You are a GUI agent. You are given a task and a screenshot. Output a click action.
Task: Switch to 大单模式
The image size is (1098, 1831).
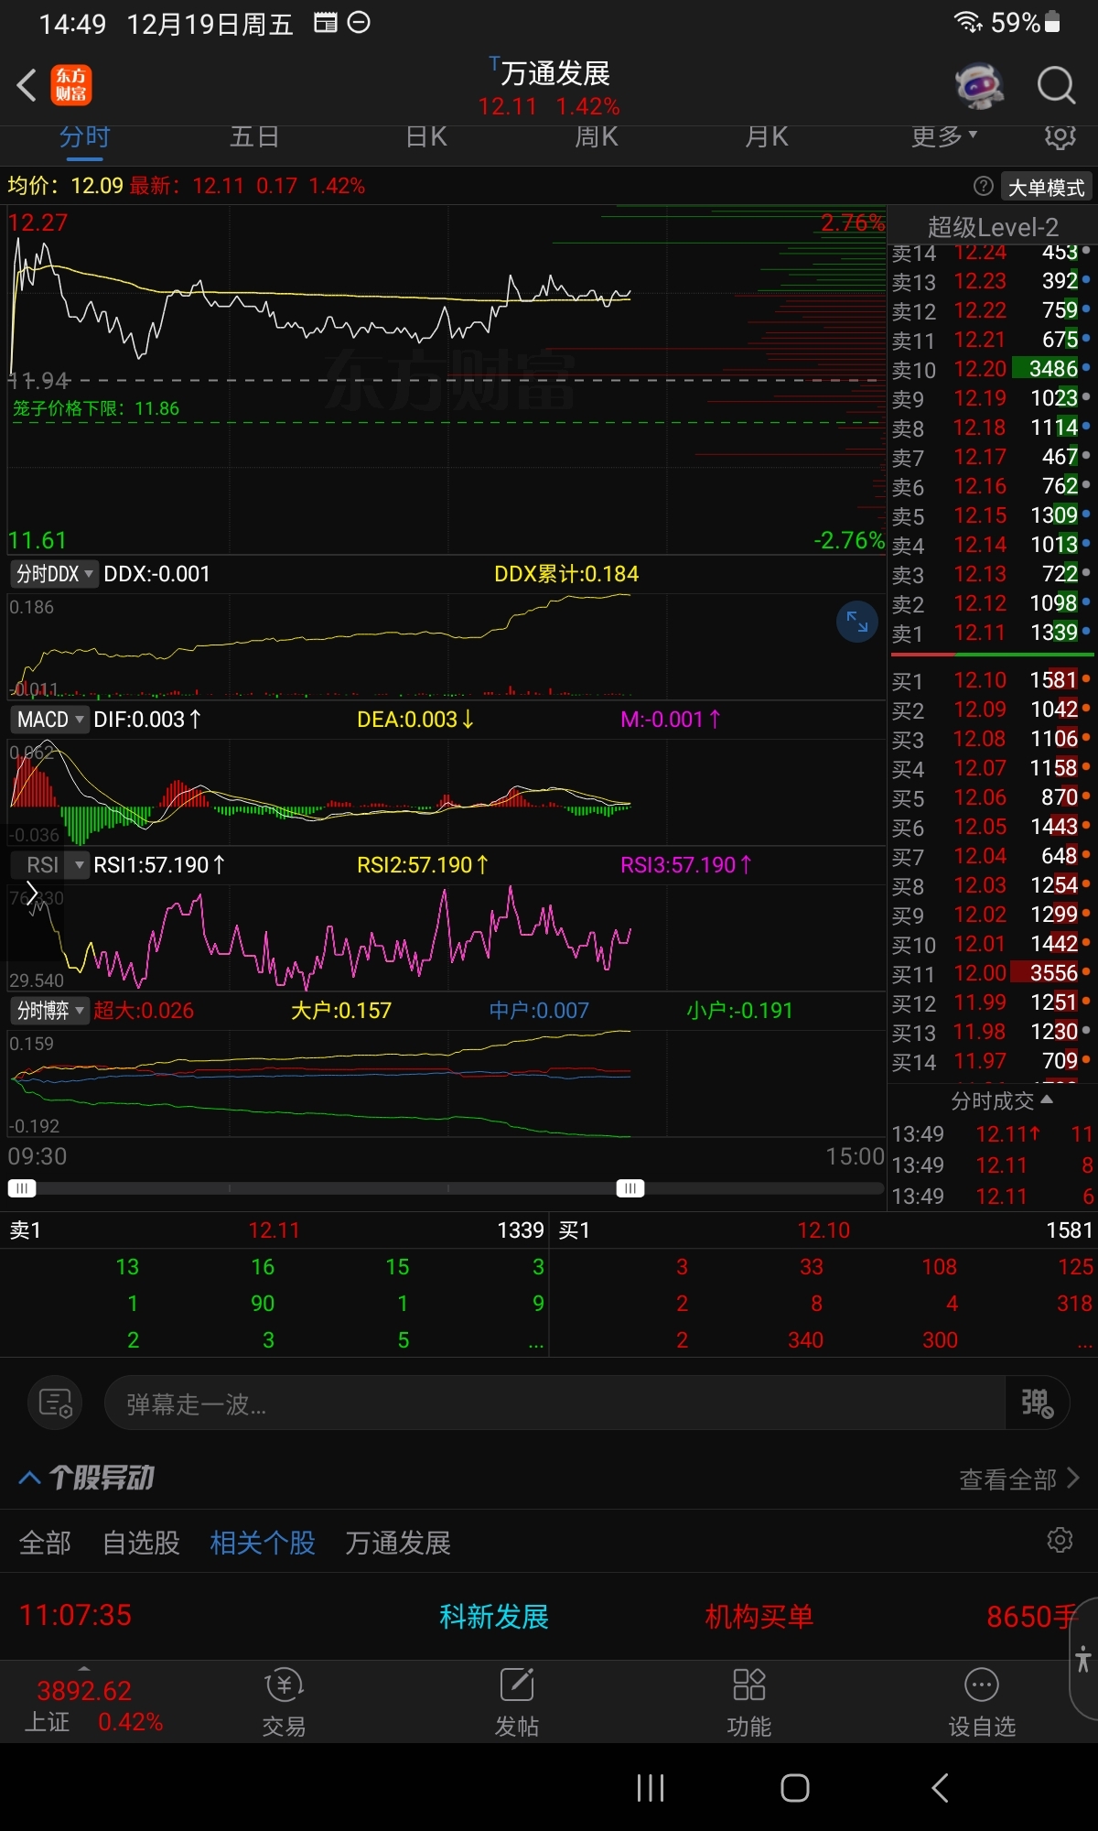[x=1047, y=187]
